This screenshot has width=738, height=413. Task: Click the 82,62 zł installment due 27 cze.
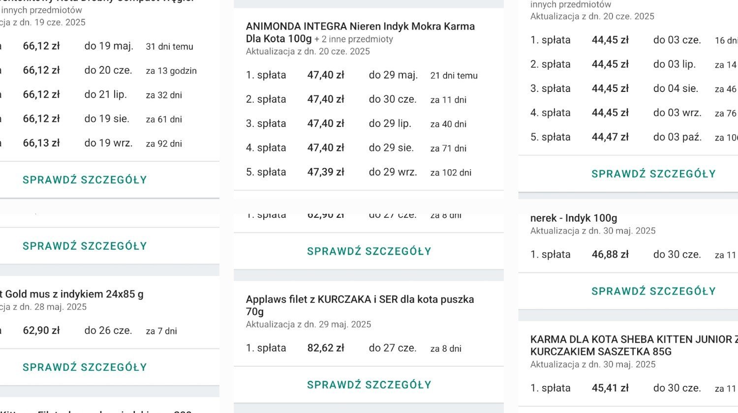[x=369, y=348]
